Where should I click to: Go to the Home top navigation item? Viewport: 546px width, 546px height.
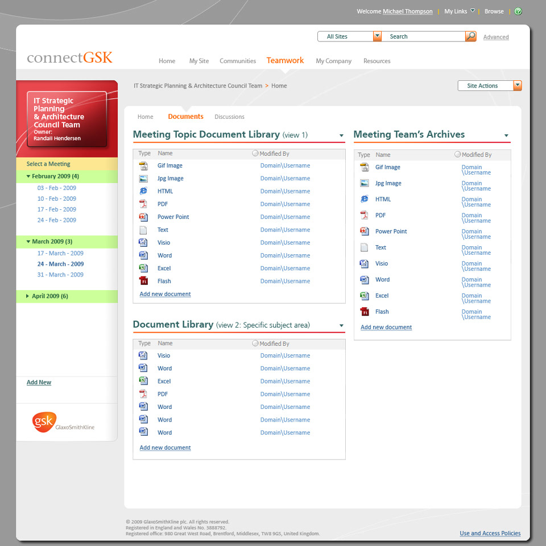(167, 61)
